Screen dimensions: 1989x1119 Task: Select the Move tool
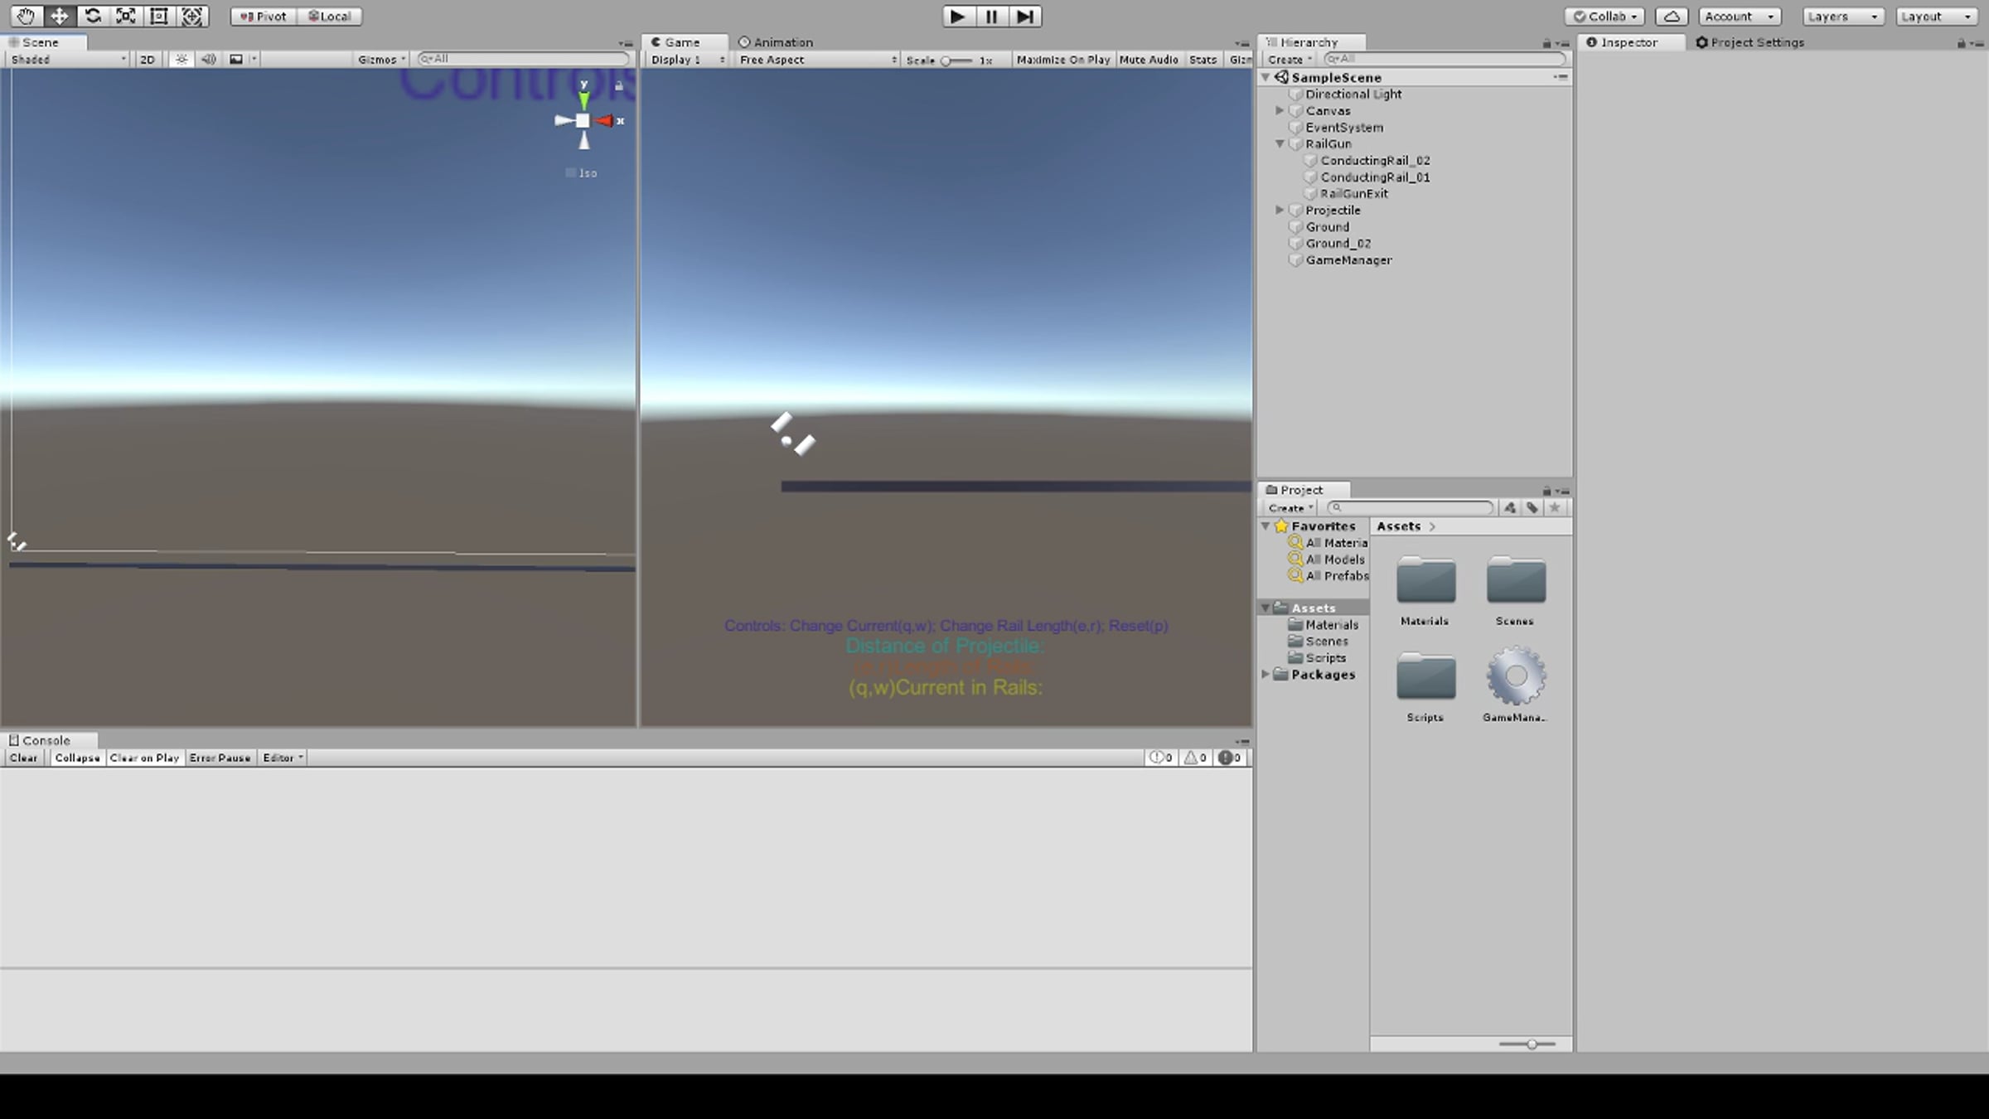(59, 16)
